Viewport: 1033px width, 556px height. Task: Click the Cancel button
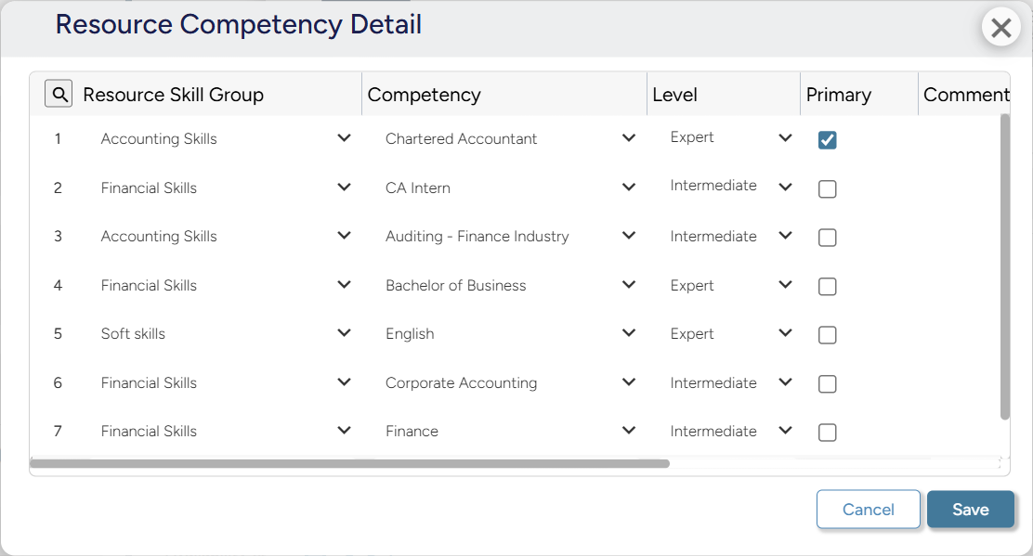tap(868, 509)
